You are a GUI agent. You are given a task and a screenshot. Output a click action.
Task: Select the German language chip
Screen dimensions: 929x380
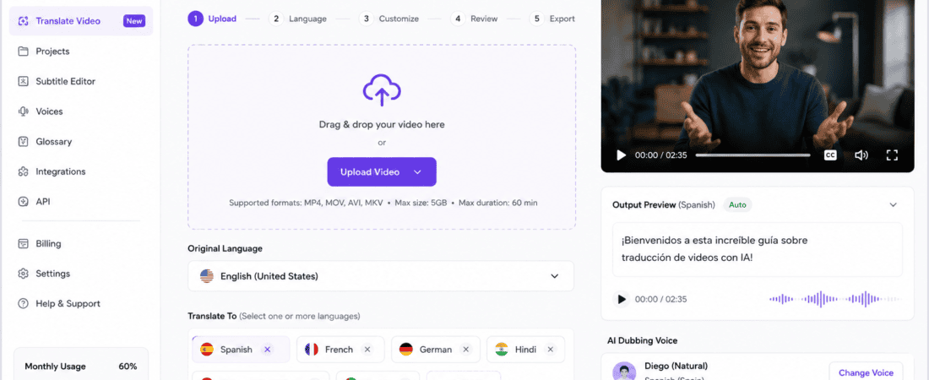click(x=436, y=350)
